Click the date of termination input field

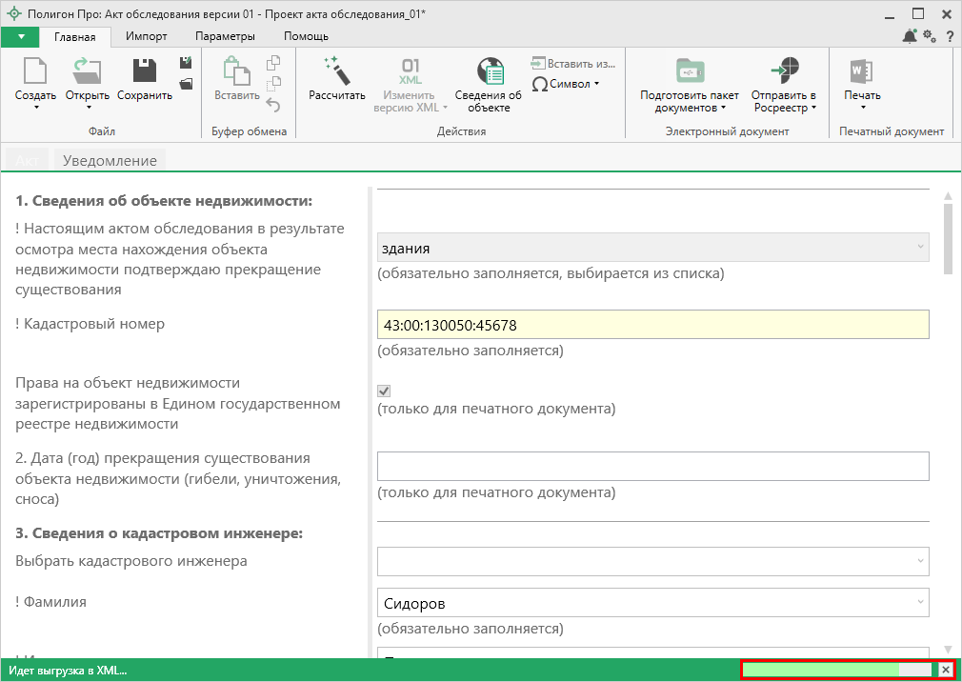[x=652, y=467]
